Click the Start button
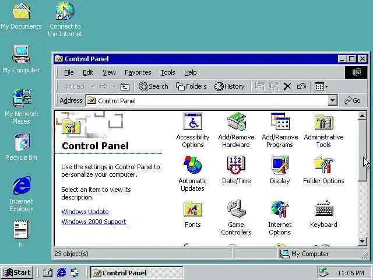 17,272
